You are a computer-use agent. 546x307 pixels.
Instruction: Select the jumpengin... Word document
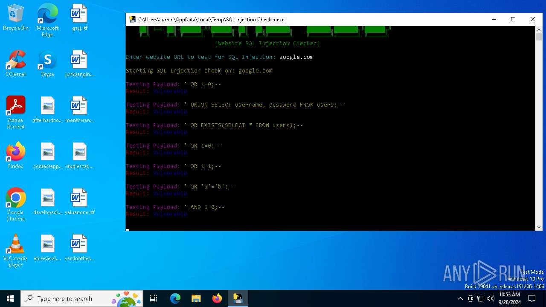click(x=79, y=63)
